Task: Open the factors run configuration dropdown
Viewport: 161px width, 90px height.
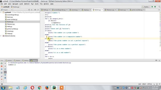Action: (x=146, y=7)
